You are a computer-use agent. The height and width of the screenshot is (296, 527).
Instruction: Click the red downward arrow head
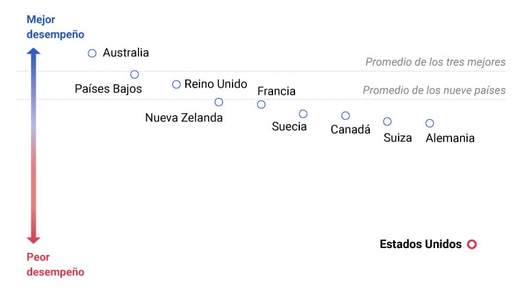point(34,239)
